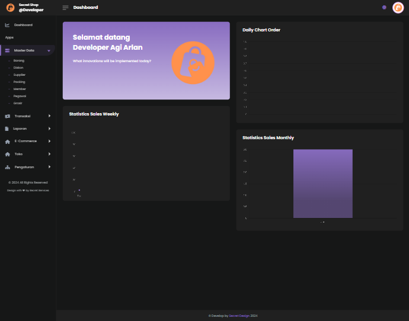Follow the Secret Design footer link

pyautogui.click(x=239, y=316)
